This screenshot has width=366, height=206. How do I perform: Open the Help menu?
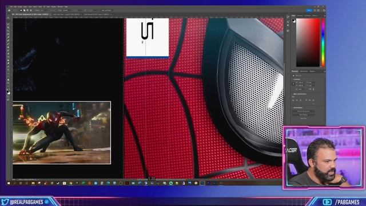coord(66,7)
